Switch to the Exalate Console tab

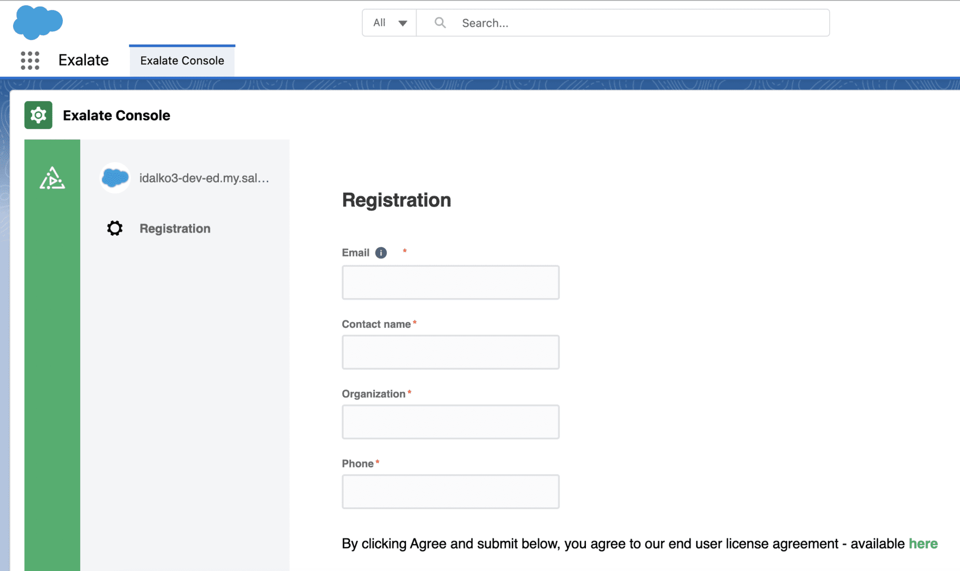[x=182, y=60]
